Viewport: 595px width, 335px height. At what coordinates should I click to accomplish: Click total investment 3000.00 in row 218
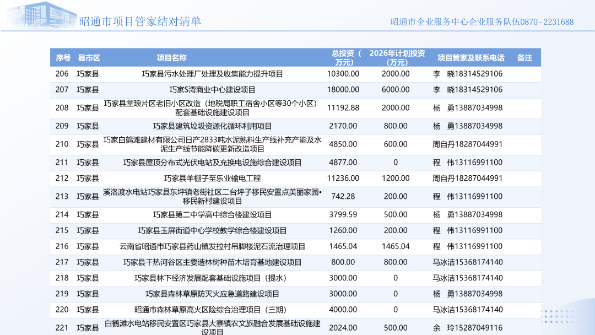[x=343, y=279]
